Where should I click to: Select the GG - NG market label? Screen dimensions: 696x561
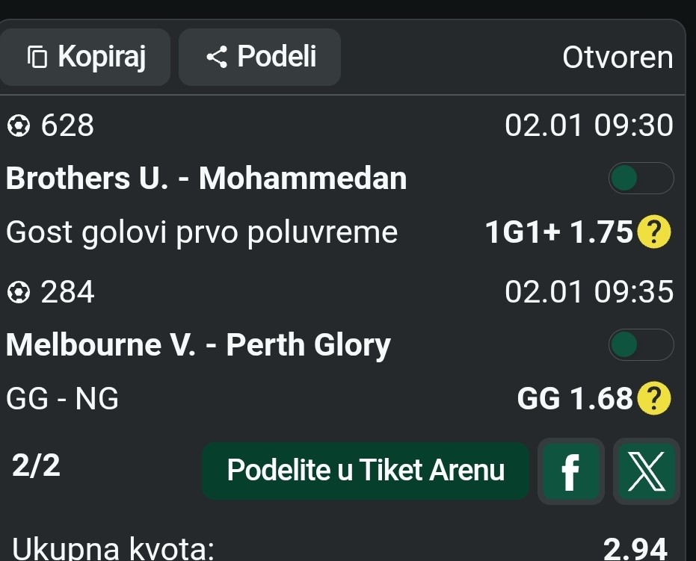[63, 400]
